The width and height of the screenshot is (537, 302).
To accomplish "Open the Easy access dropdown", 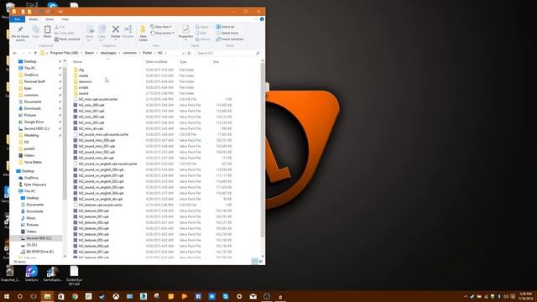I will (162, 33).
